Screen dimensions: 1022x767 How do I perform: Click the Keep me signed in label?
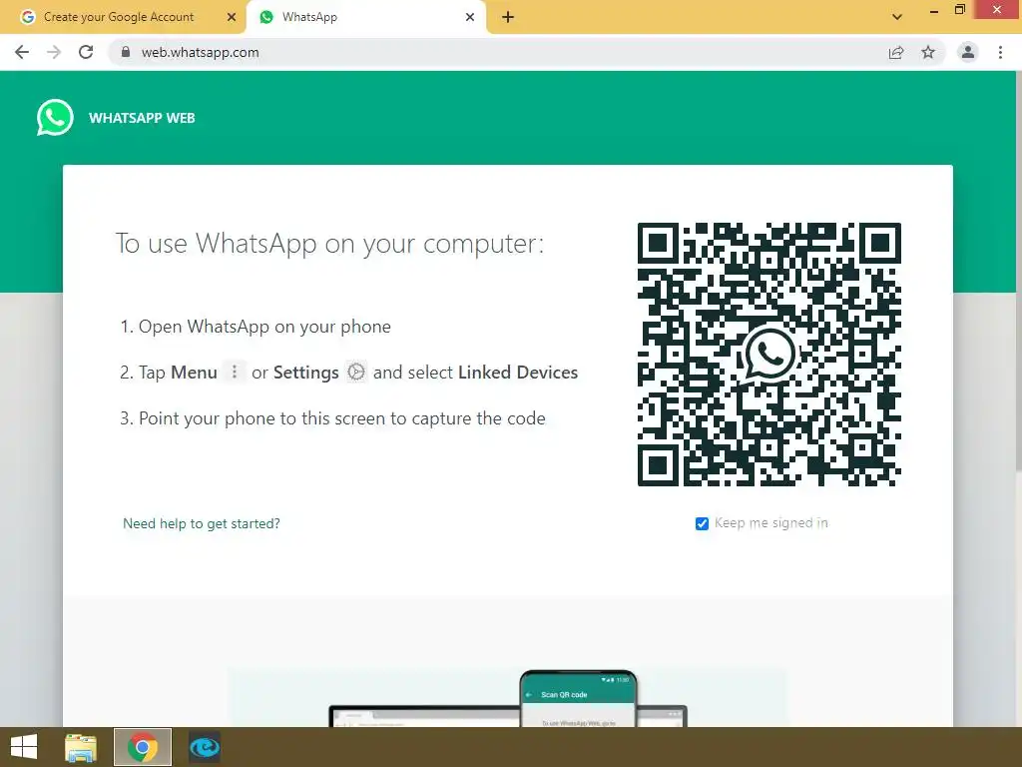click(771, 523)
